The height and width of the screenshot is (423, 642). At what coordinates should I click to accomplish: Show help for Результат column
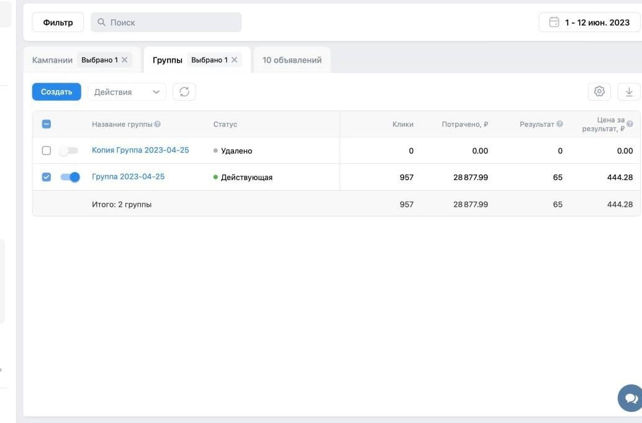coord(559,124)
